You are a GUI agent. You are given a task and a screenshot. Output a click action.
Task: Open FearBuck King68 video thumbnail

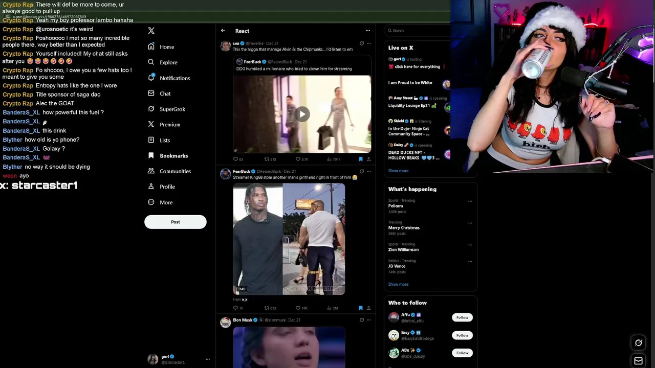click(289, 239)
